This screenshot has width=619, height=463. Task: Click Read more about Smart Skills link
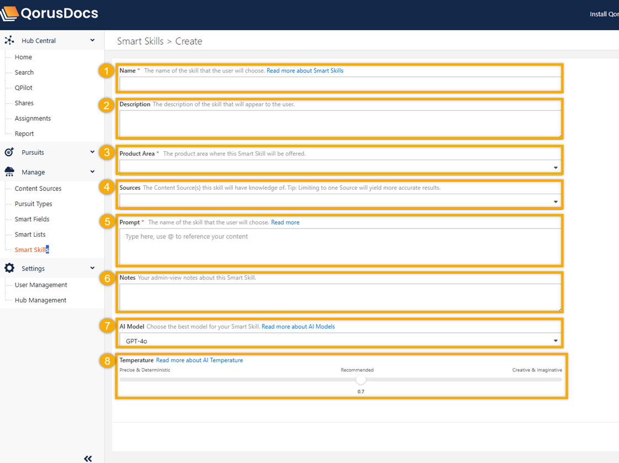tap(305, 71)
